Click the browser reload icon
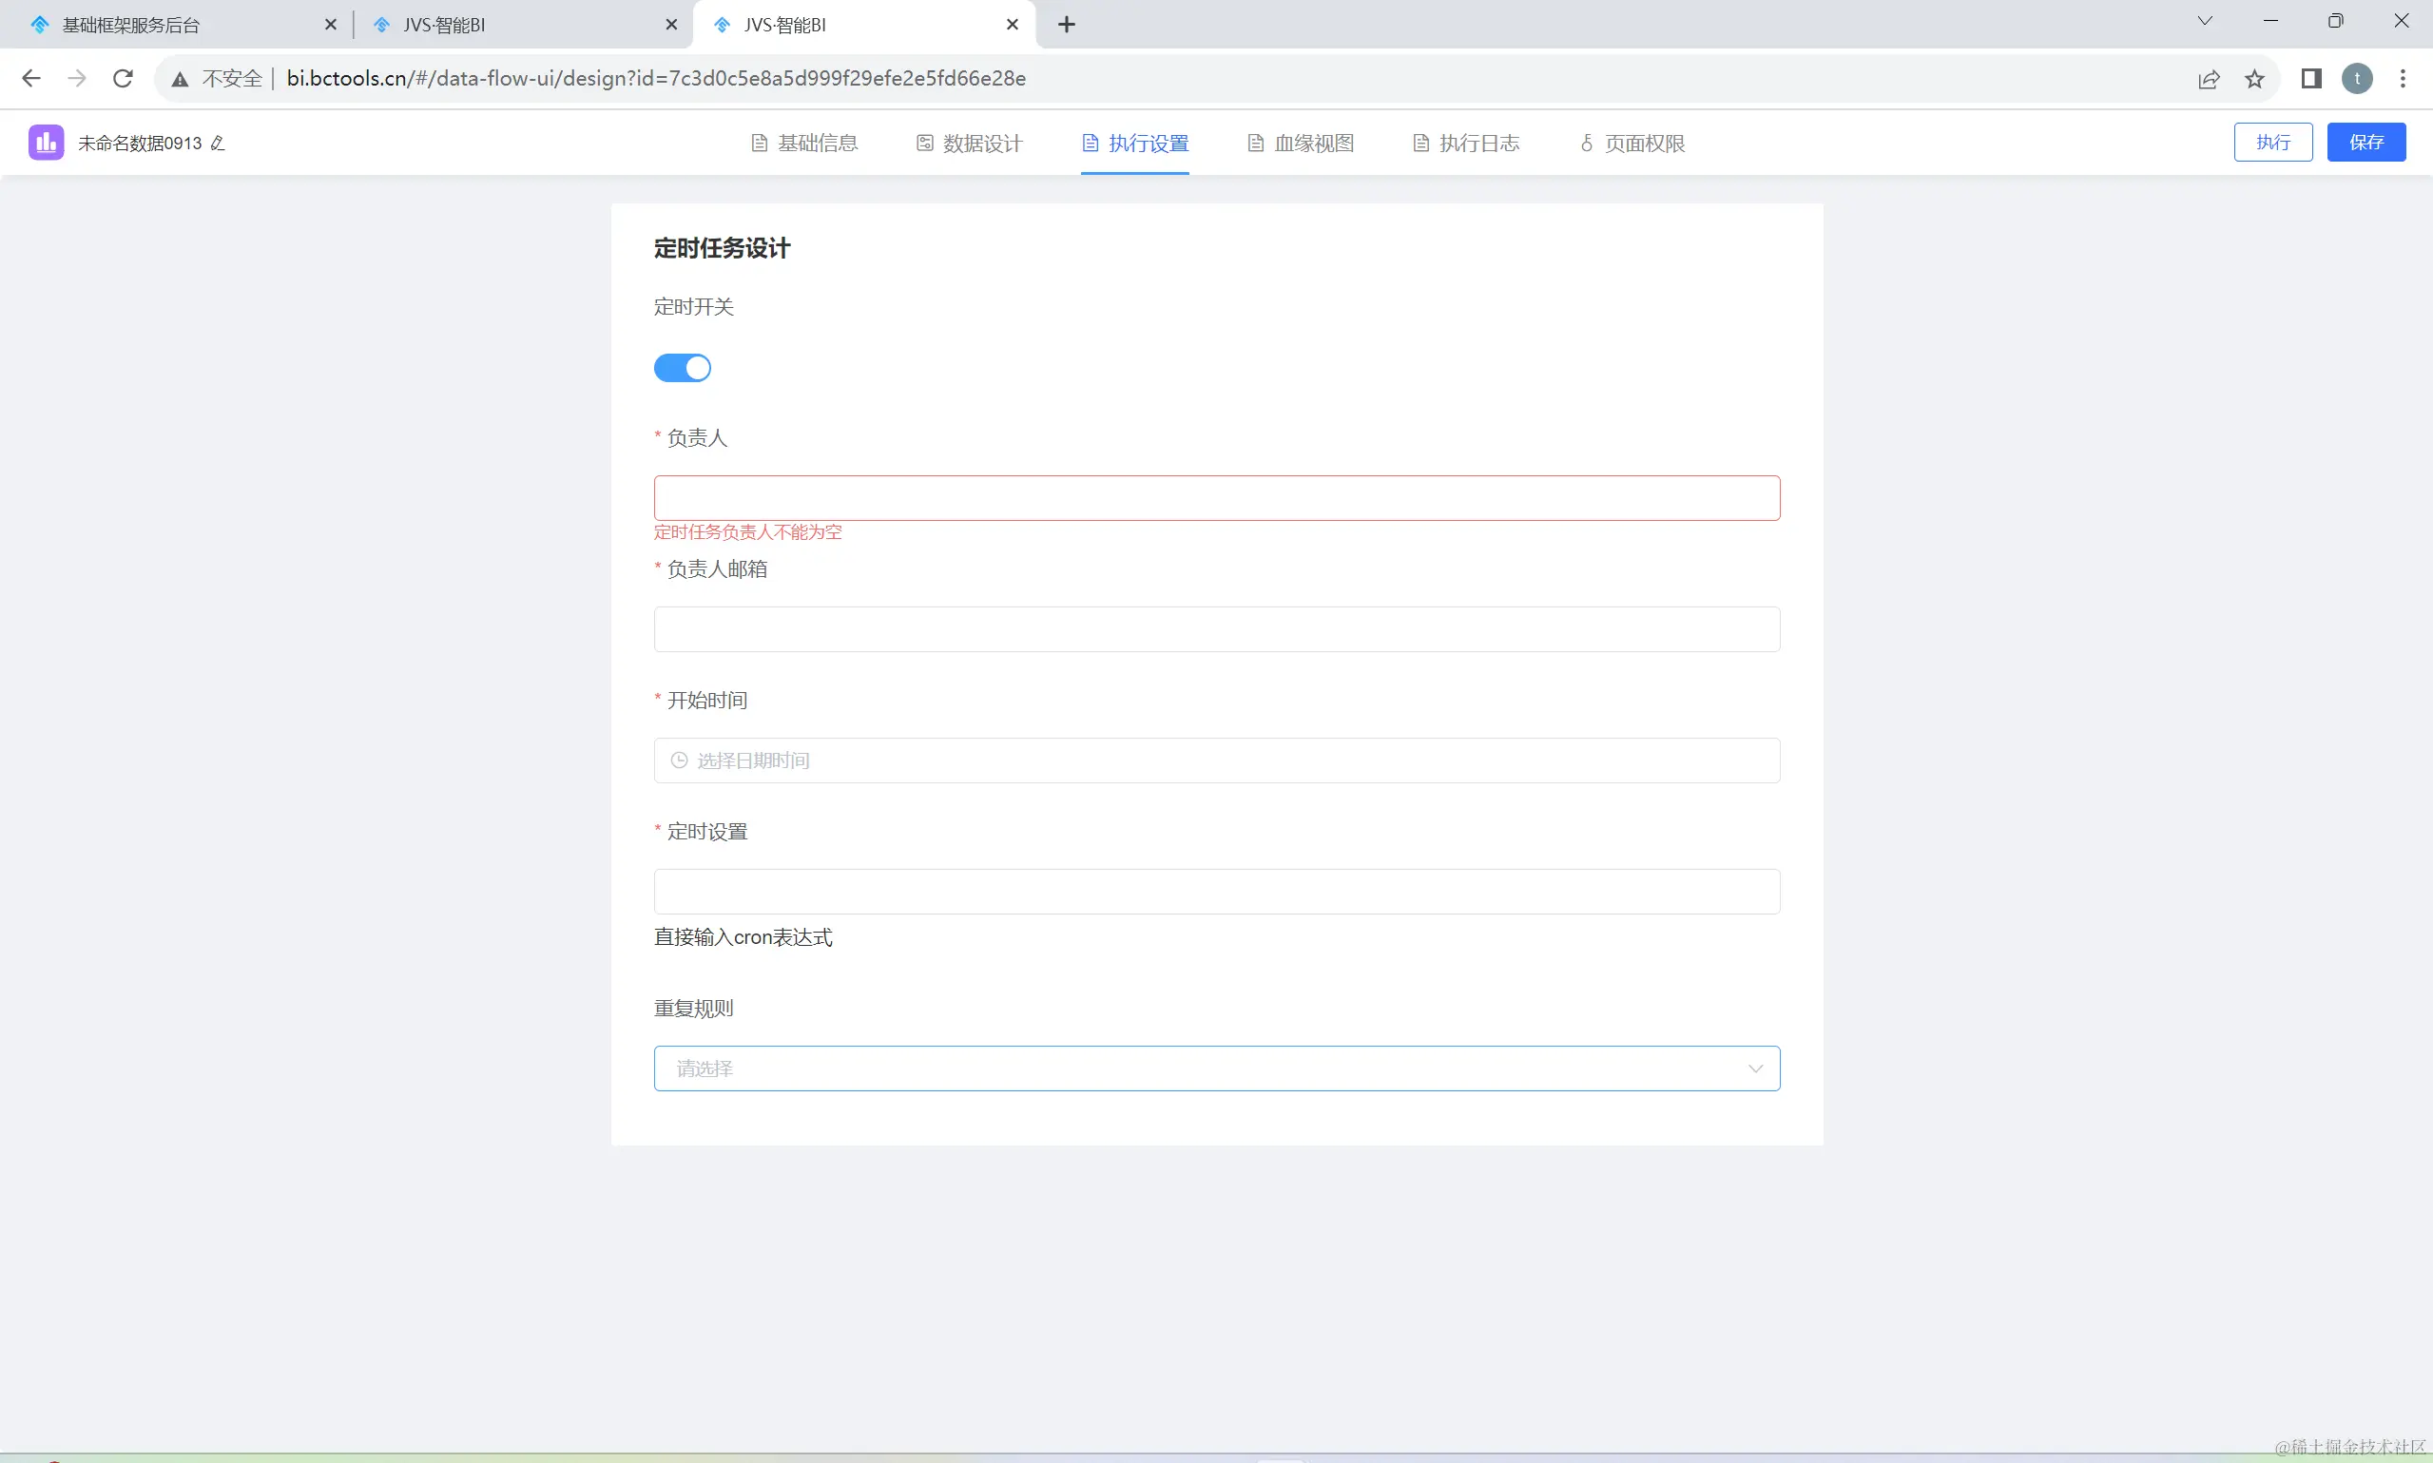 (123, 78)
